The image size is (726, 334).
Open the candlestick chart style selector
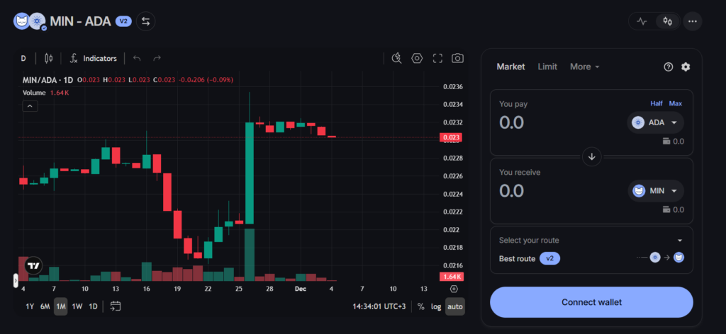pyautogui.click(x=48, y=58)
